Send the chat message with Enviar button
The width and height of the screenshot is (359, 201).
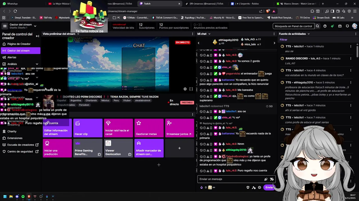[x=269, y=187]
